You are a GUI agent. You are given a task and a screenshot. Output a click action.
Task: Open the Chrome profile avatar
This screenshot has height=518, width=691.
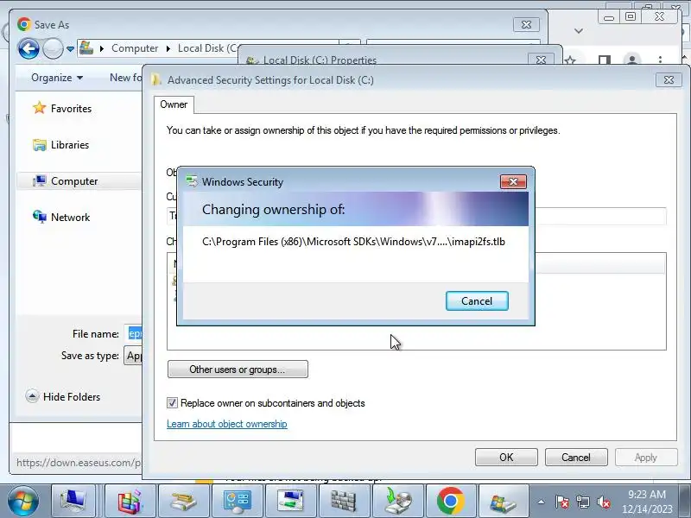632,60
